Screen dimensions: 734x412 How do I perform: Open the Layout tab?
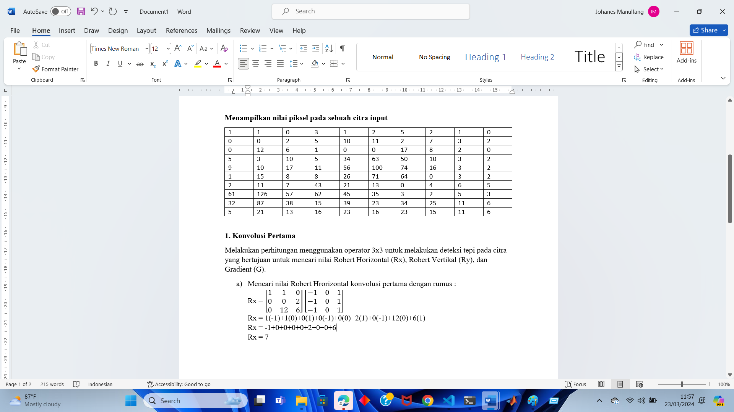pos(146,31)
